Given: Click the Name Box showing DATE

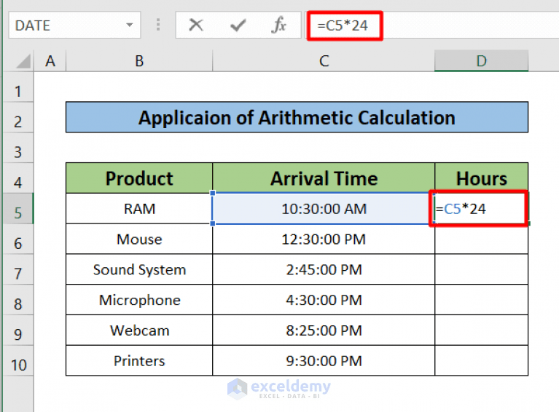Looking at the screenshot, I should coord(74,25).
